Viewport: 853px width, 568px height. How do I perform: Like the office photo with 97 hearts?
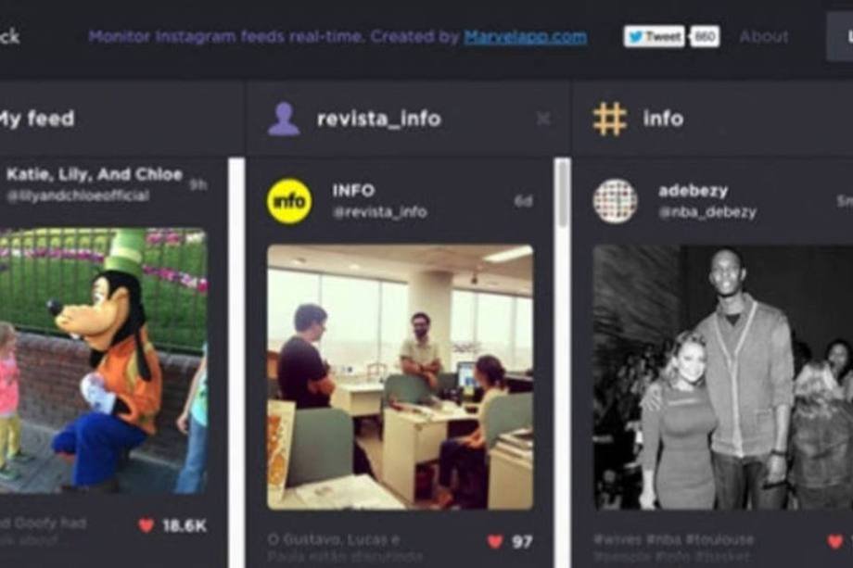click(495, 541)
